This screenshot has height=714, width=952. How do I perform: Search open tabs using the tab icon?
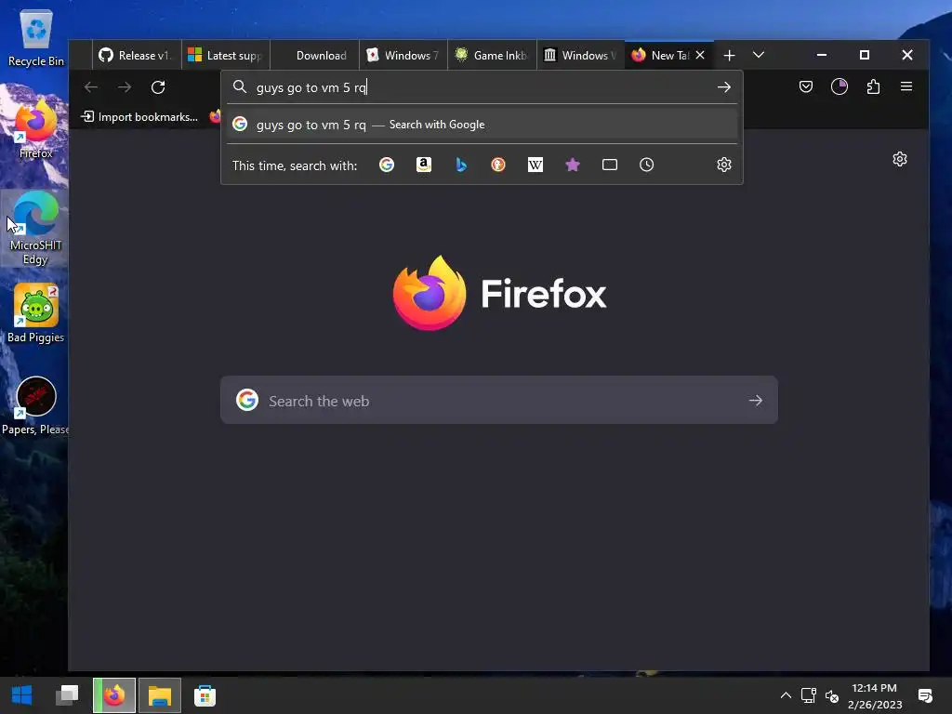pos(610,165)
